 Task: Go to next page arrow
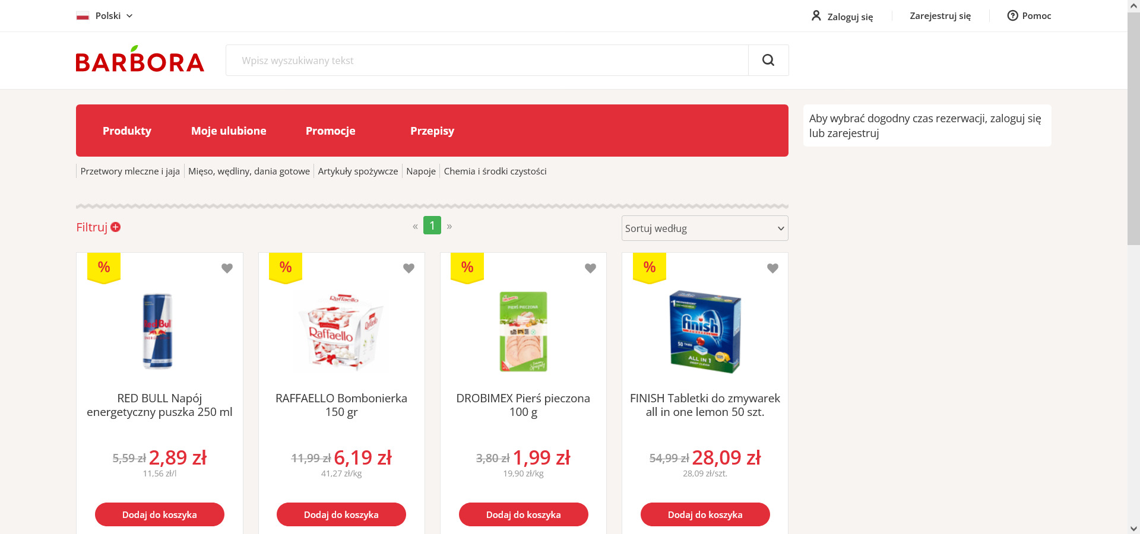pyautogui.click(x=449, y=226)
